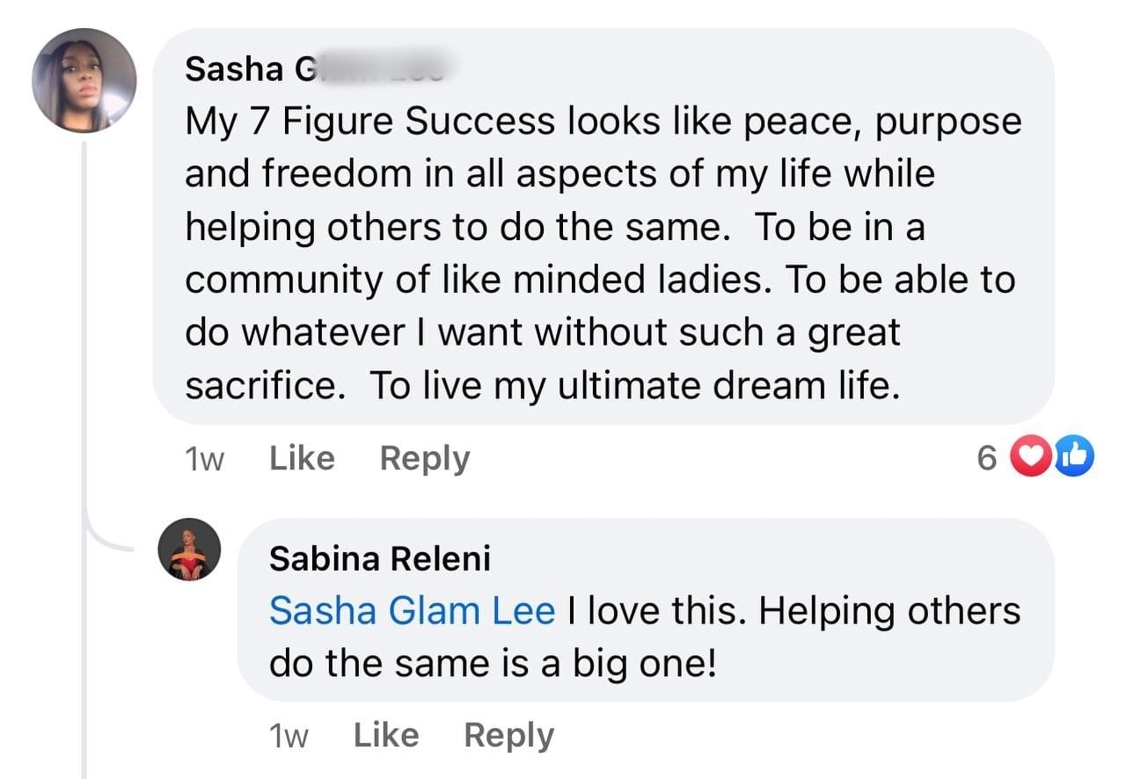The width and height of the screenshot is (1126, 779).
Task: Click the blue thumbs-up reaction icon
Action: click(1071, 457)
